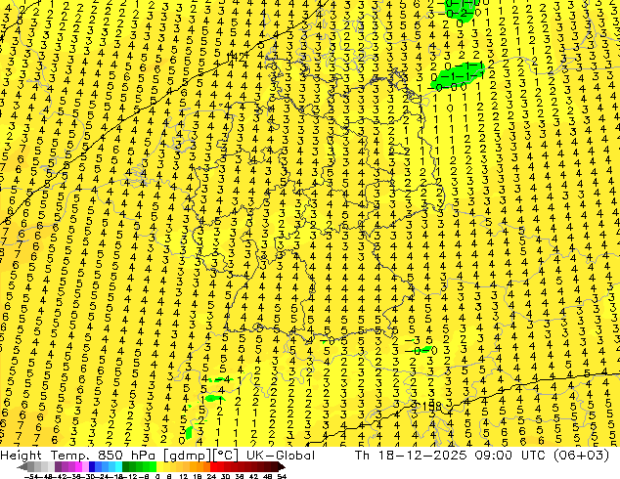This screenshot has width=620, height=479.
Task: Click the orange segment of the color scale
Action: coord(197,466)
